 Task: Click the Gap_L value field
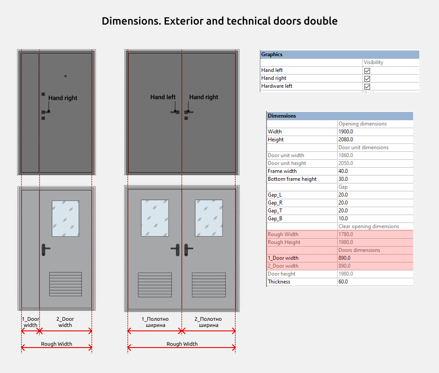click(375, 195)
